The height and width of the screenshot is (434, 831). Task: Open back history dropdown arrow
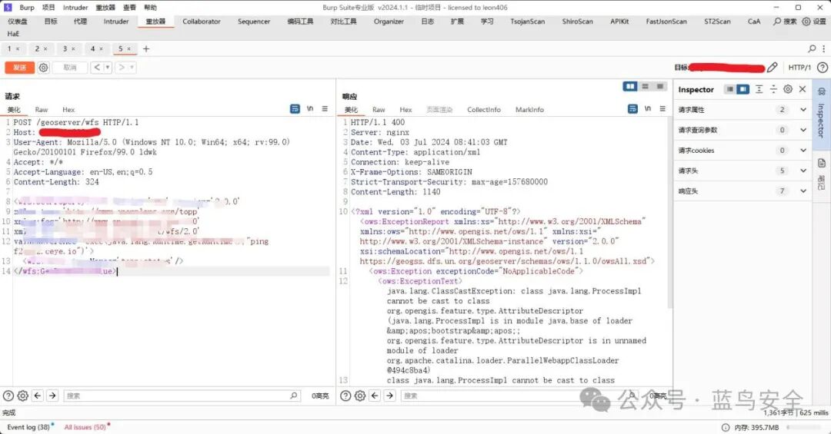click(108, 68)
